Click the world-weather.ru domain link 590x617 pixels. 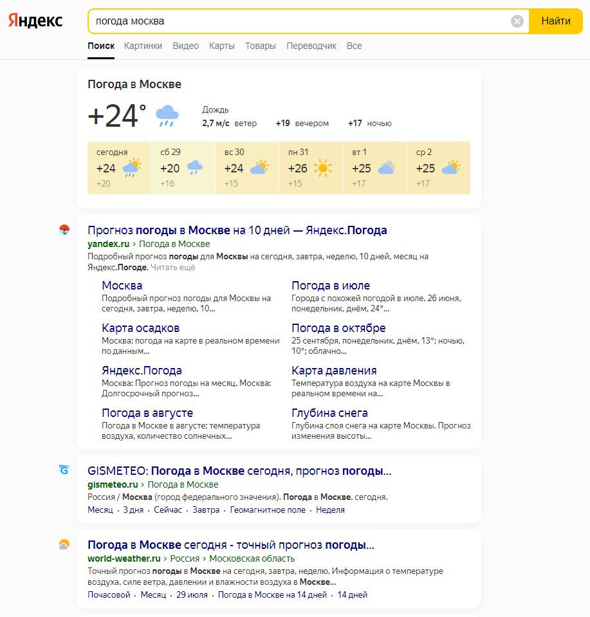coord(124,558)
